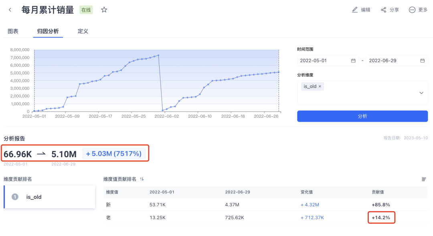The height and width of the screenshot is (236, 433).
Task: Select the 归因分析 tab
Action: (48, 31)
